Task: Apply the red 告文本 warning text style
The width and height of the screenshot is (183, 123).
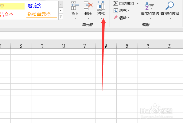Action: pyautogui.click(x=7, y=14)
